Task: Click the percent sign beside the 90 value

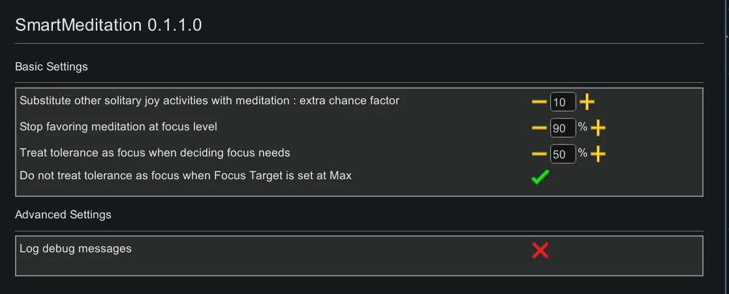Action: 582,127
